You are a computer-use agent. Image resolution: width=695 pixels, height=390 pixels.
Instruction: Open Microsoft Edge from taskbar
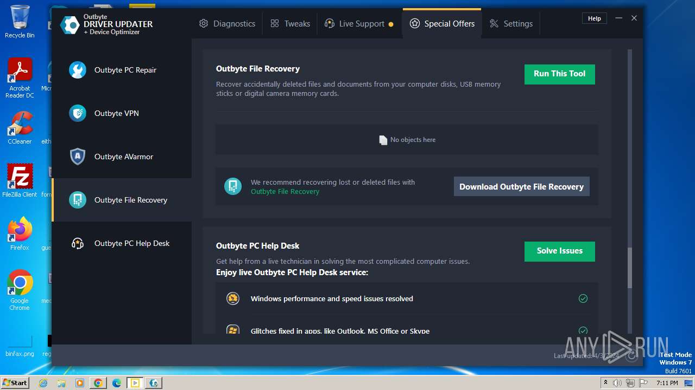(117, 383)
